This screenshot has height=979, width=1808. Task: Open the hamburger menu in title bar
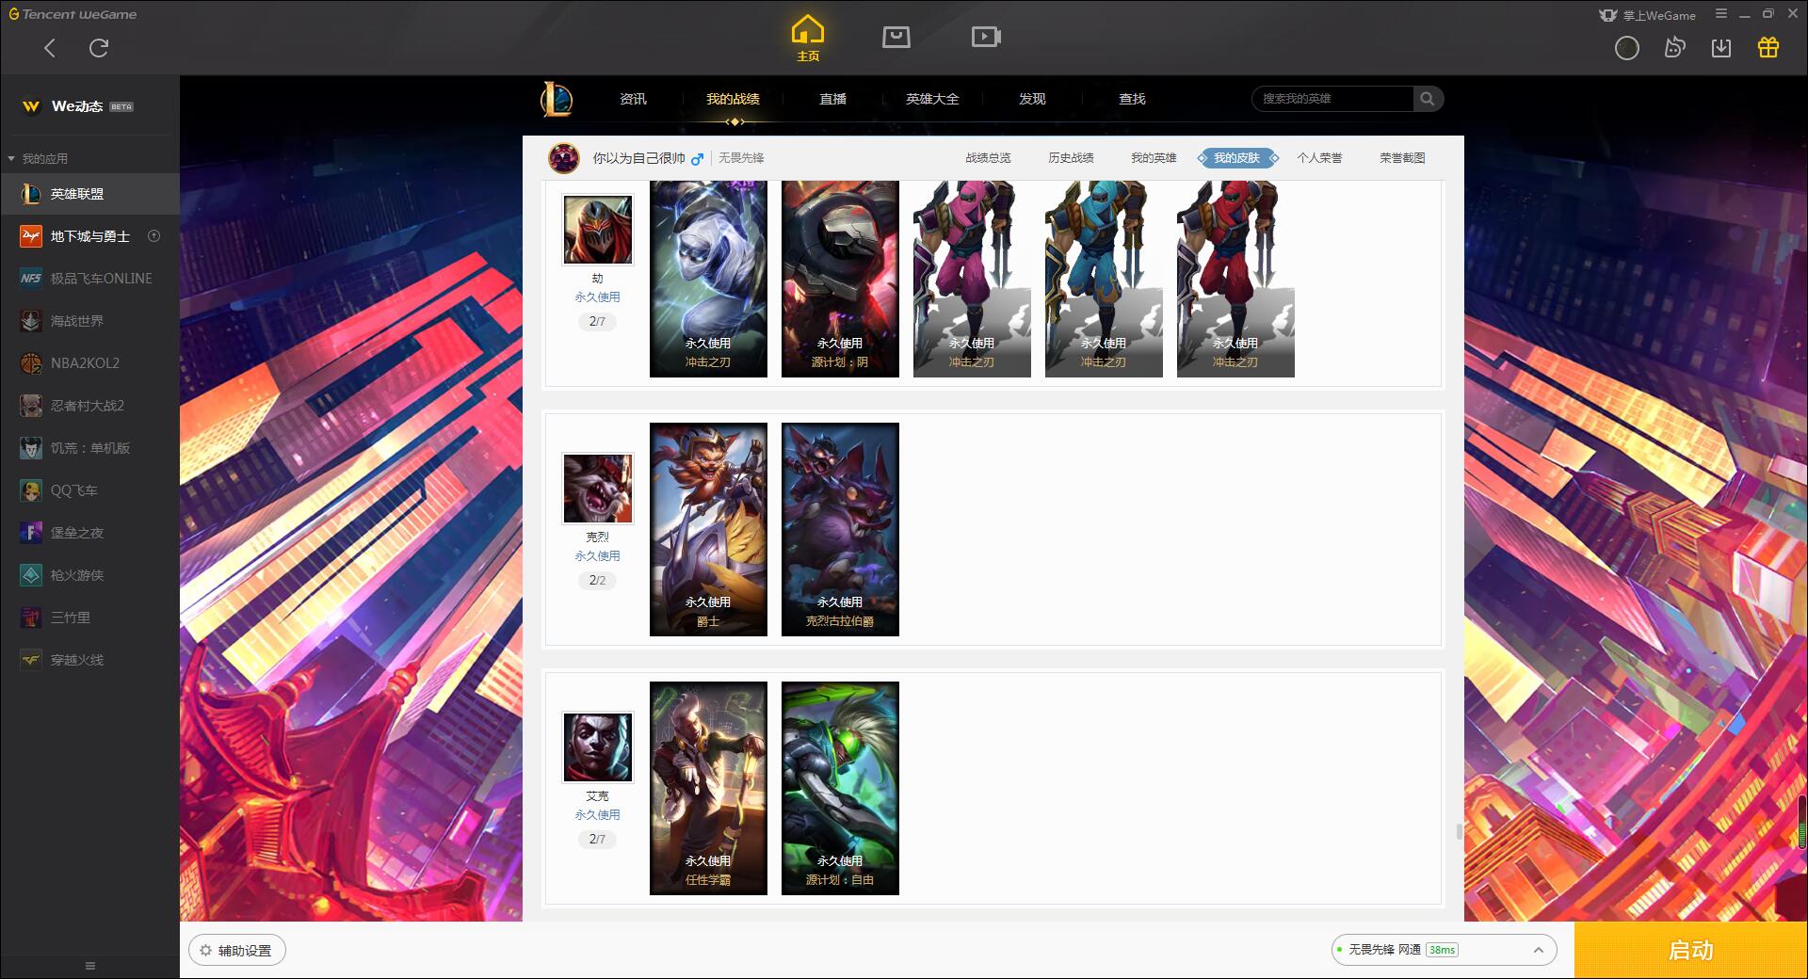pyautogui.click(x=1721, y=14)
